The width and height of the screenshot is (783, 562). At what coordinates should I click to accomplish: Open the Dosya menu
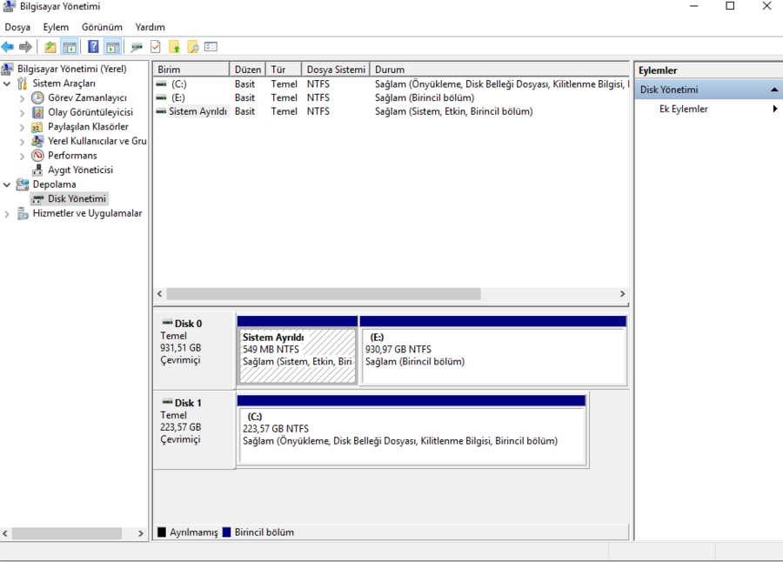pos(17,27)
